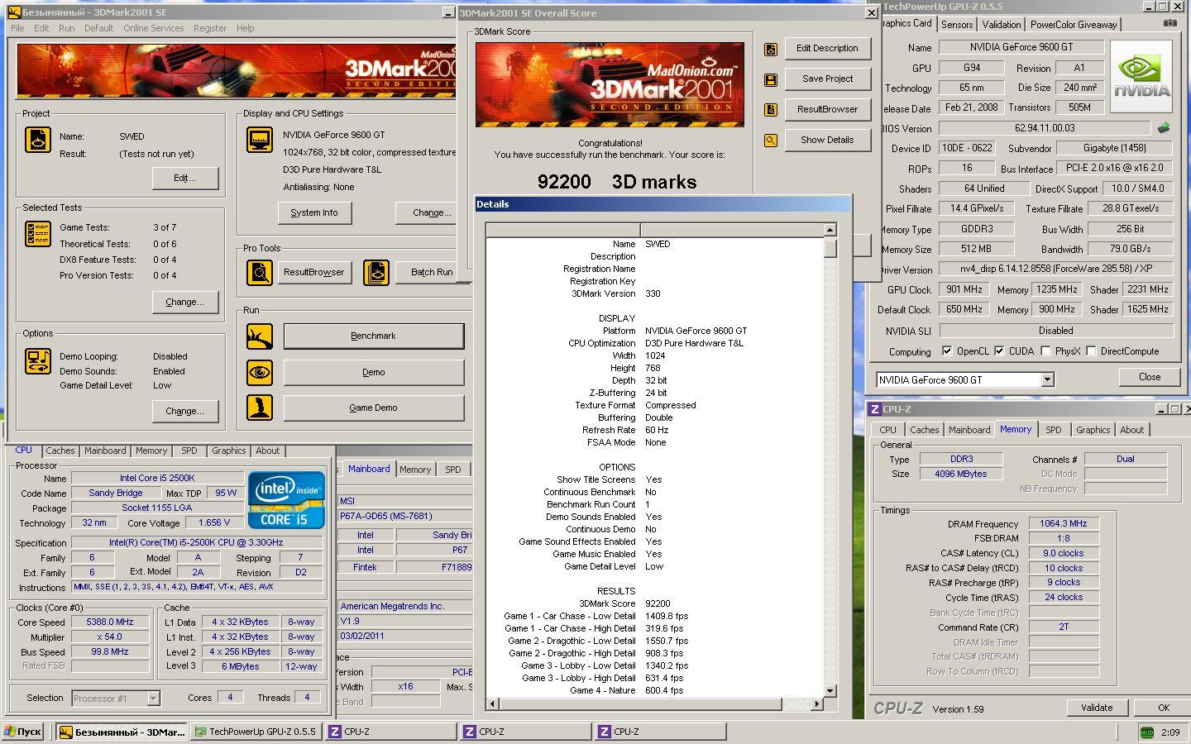Click the Demo button in Run section
The width and height of the screenshot is (1191, 744).
373,372
